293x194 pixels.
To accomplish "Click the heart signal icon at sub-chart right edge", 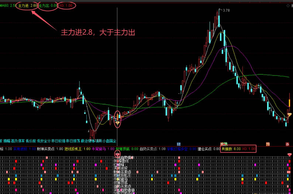I will point(289,155).
